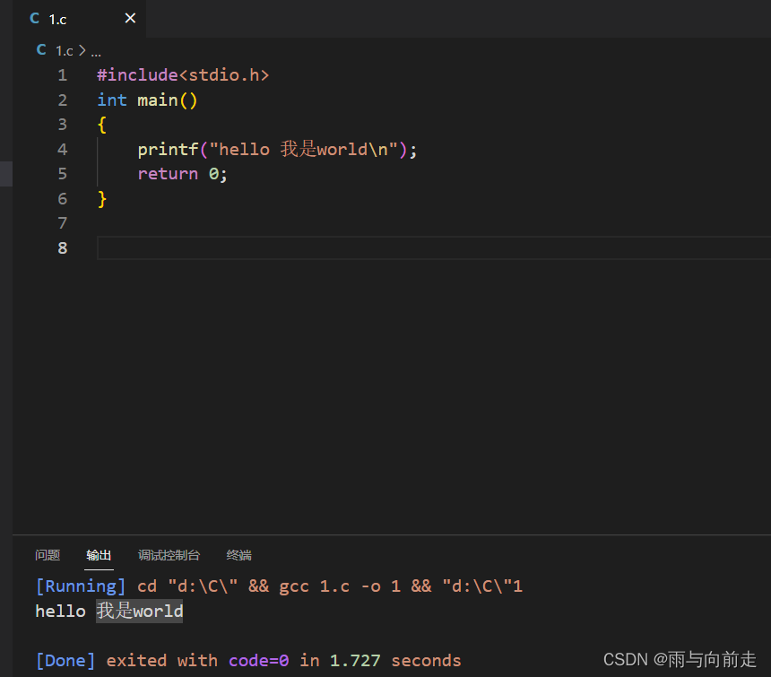Open the 1.c breadcrumb dropdown
Viewport: 771px width, 677px height.
click(65, 50)
